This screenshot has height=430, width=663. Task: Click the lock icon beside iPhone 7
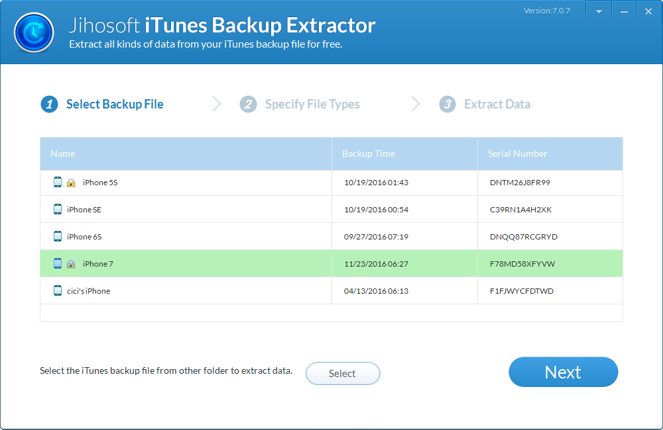[71, 264]
